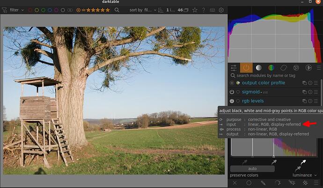Select drawn mask pencil icon
Screen dimensions: 323x188
pyautogui.click(x=263, y=183)
